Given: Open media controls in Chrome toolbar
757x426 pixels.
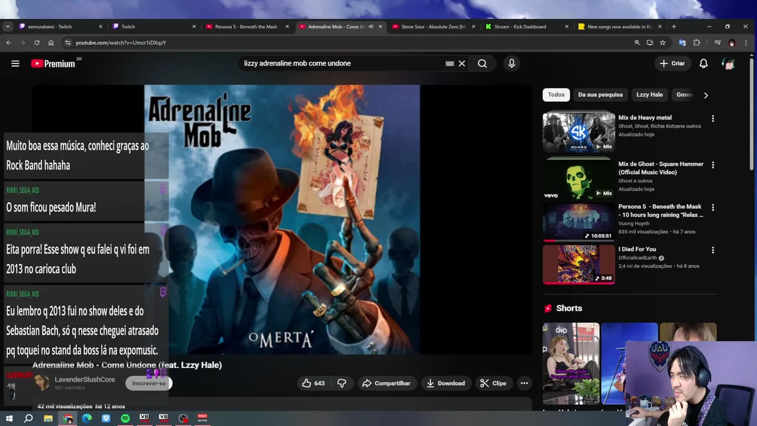Looking at the screenshot, I should click(x=717, y=43).
